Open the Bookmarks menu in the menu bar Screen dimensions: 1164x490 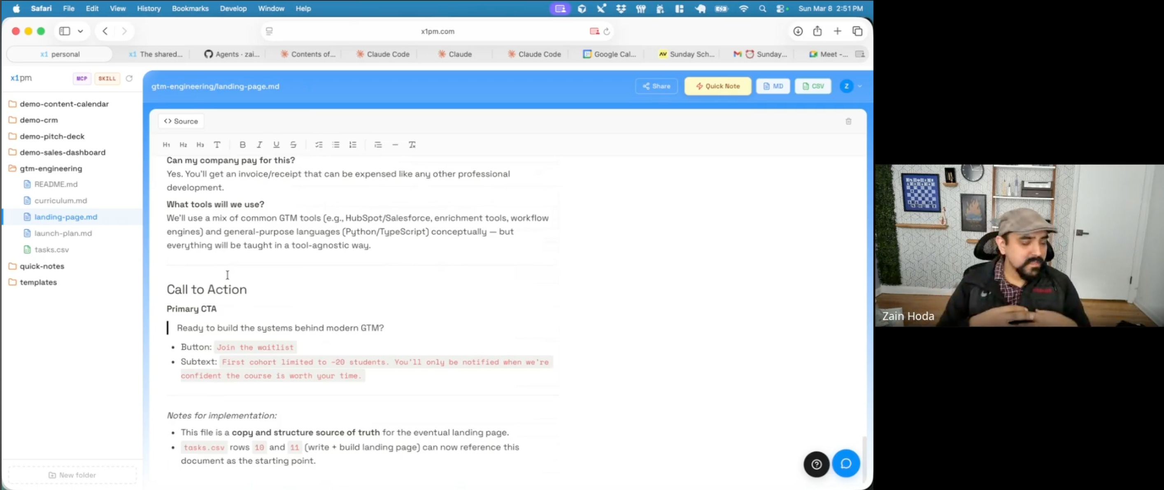click(x=190, y=8)
